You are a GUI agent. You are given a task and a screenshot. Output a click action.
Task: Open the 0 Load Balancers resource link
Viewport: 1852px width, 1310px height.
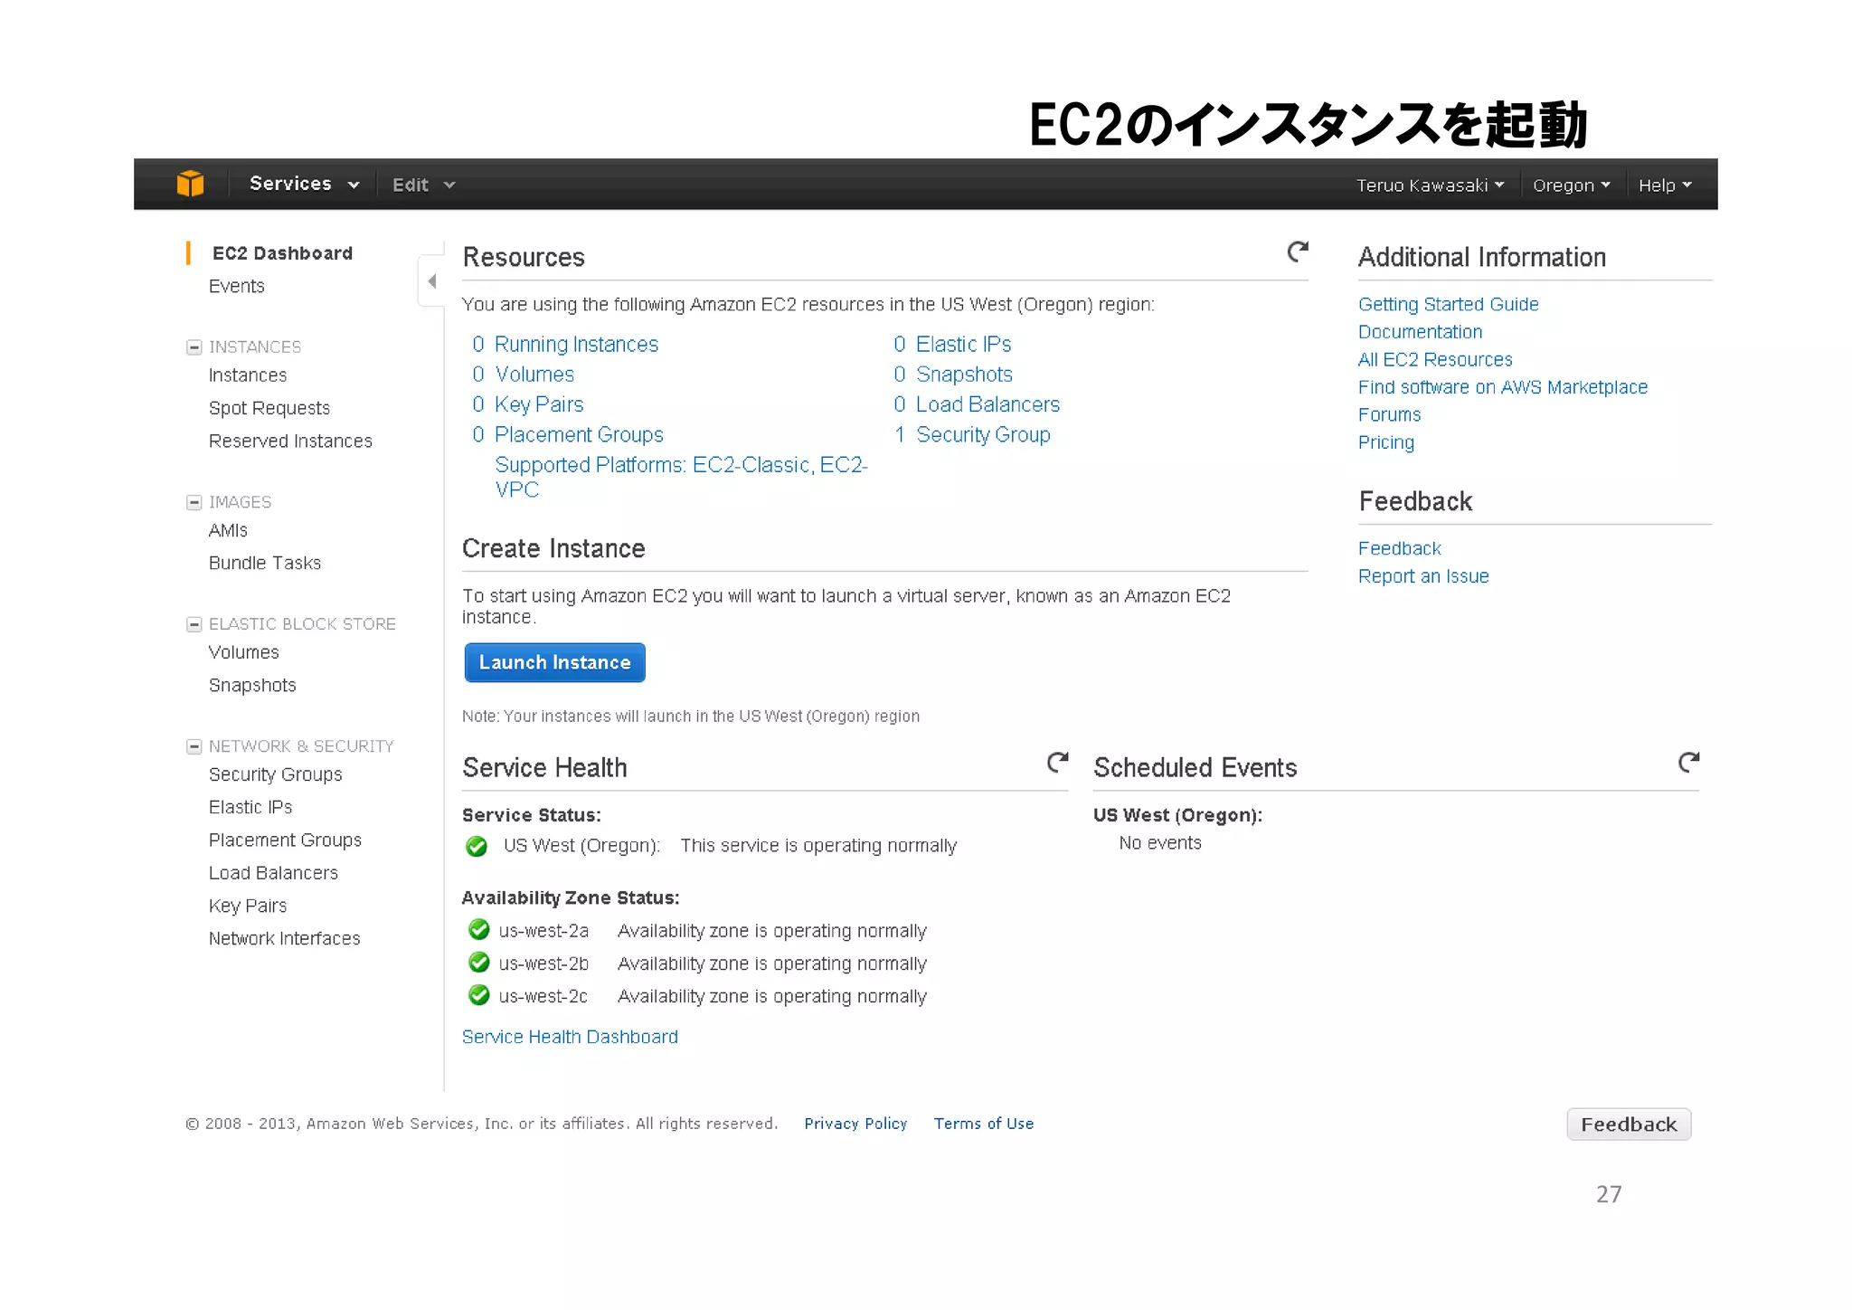tap(977, 404)
